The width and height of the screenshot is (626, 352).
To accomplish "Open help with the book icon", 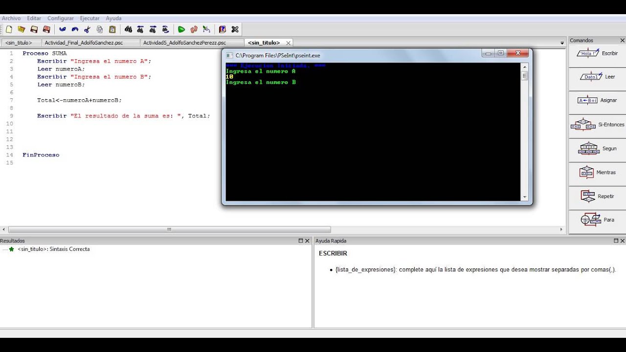I will pyautogui.click(x=223, y=29).
